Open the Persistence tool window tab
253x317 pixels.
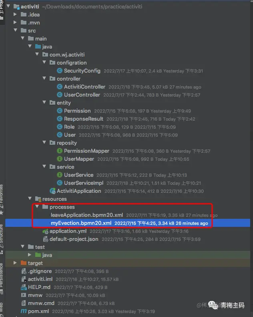[x=2, y=278]
